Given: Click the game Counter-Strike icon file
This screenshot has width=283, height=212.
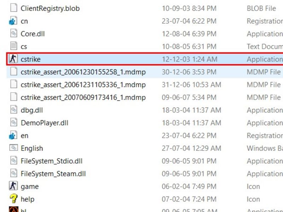Looking at the screenshot, I should tap(13, 186).
